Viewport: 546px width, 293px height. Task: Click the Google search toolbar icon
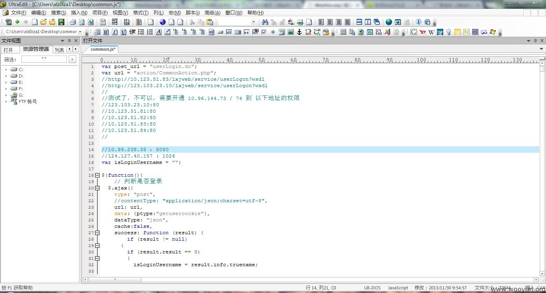pyautogui.click(x=414, y=32)
